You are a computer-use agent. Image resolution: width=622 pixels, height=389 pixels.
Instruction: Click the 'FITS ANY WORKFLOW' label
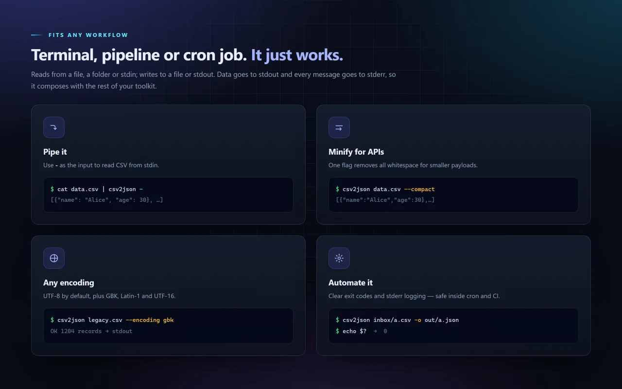(x=88, y=35)
